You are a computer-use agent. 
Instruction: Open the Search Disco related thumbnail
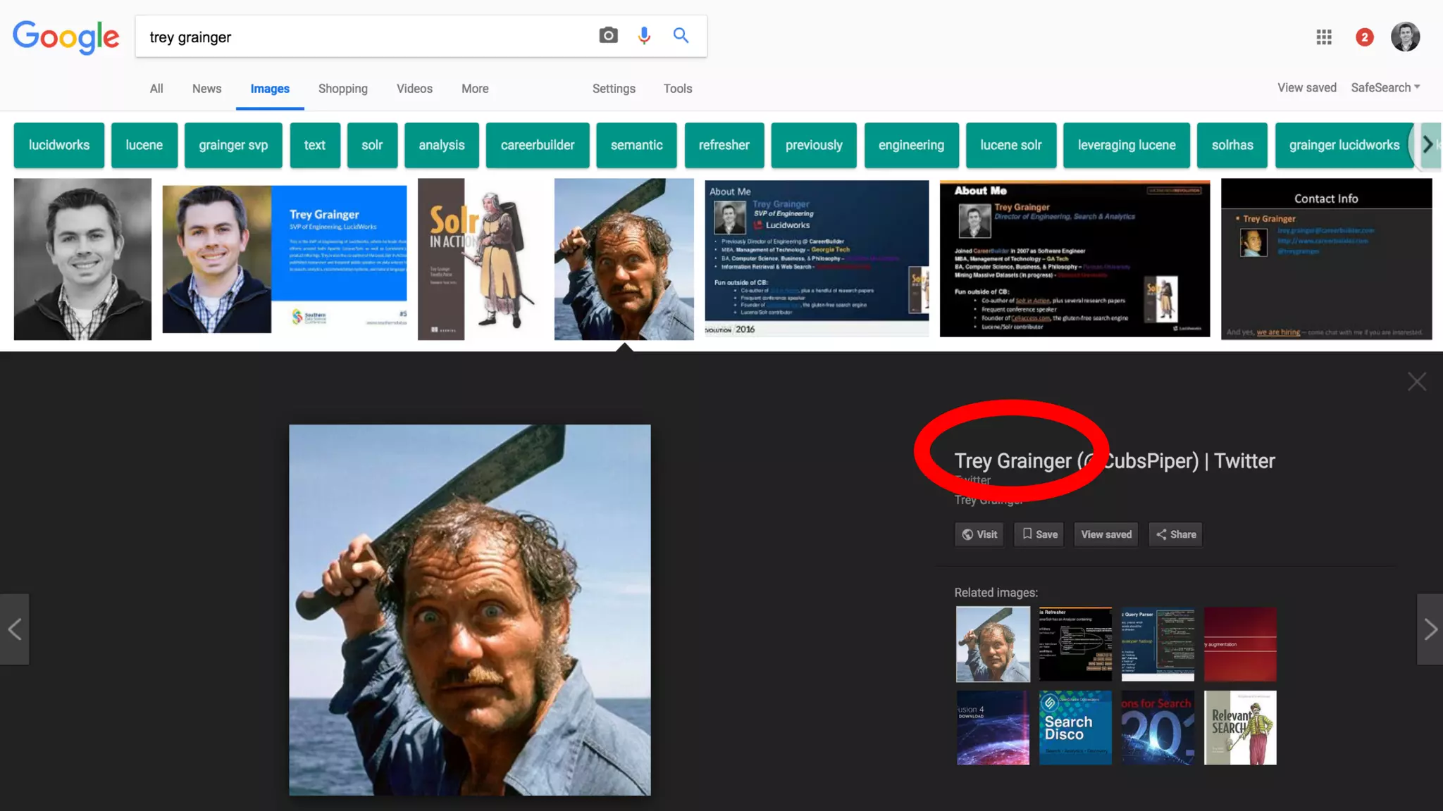pos(1075,728)
